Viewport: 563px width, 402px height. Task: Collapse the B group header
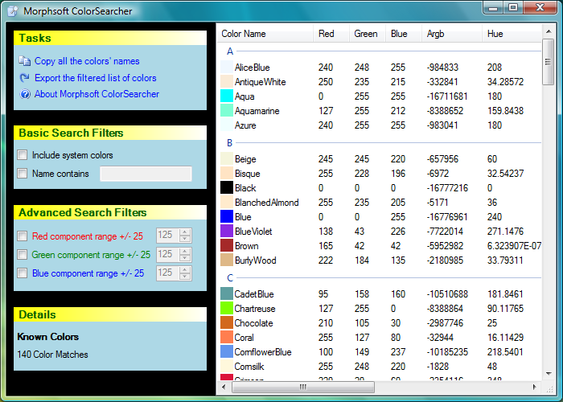[x=230, y=143]
